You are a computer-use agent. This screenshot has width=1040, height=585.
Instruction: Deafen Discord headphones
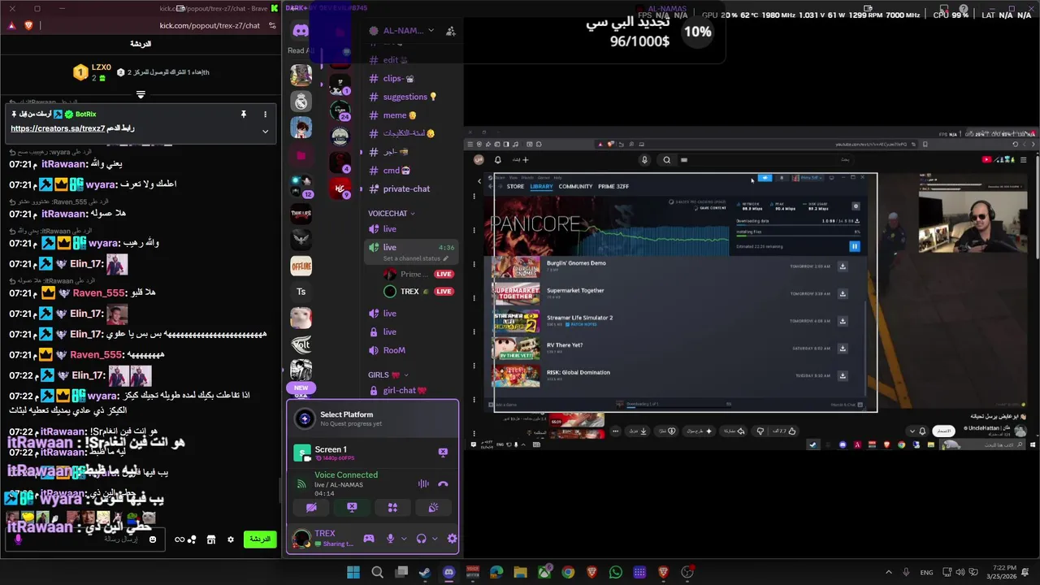(421, 539)
